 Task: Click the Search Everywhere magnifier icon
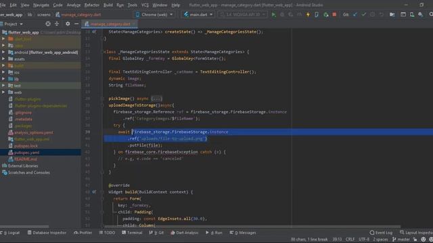point(430,14)
